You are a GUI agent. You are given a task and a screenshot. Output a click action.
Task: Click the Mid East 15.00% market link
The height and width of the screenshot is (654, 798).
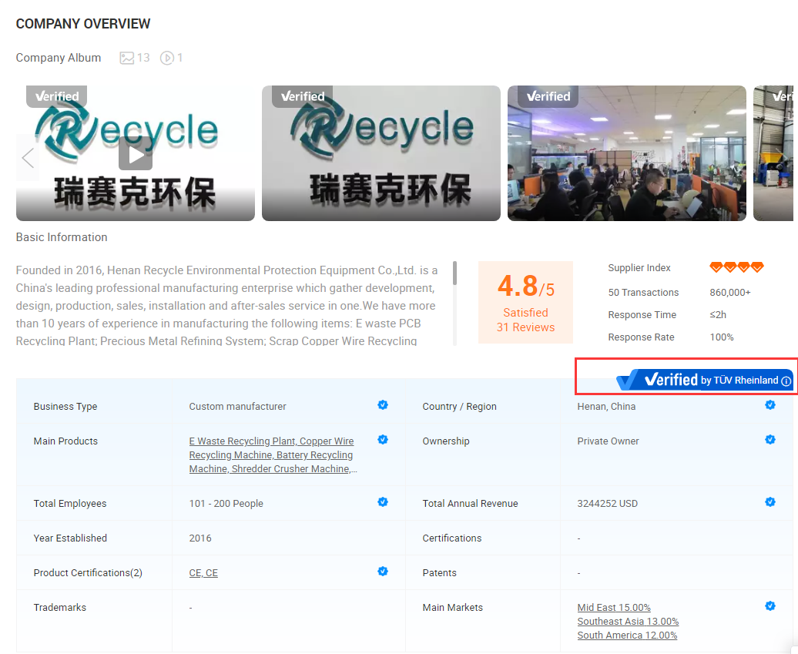coord(614,608)
